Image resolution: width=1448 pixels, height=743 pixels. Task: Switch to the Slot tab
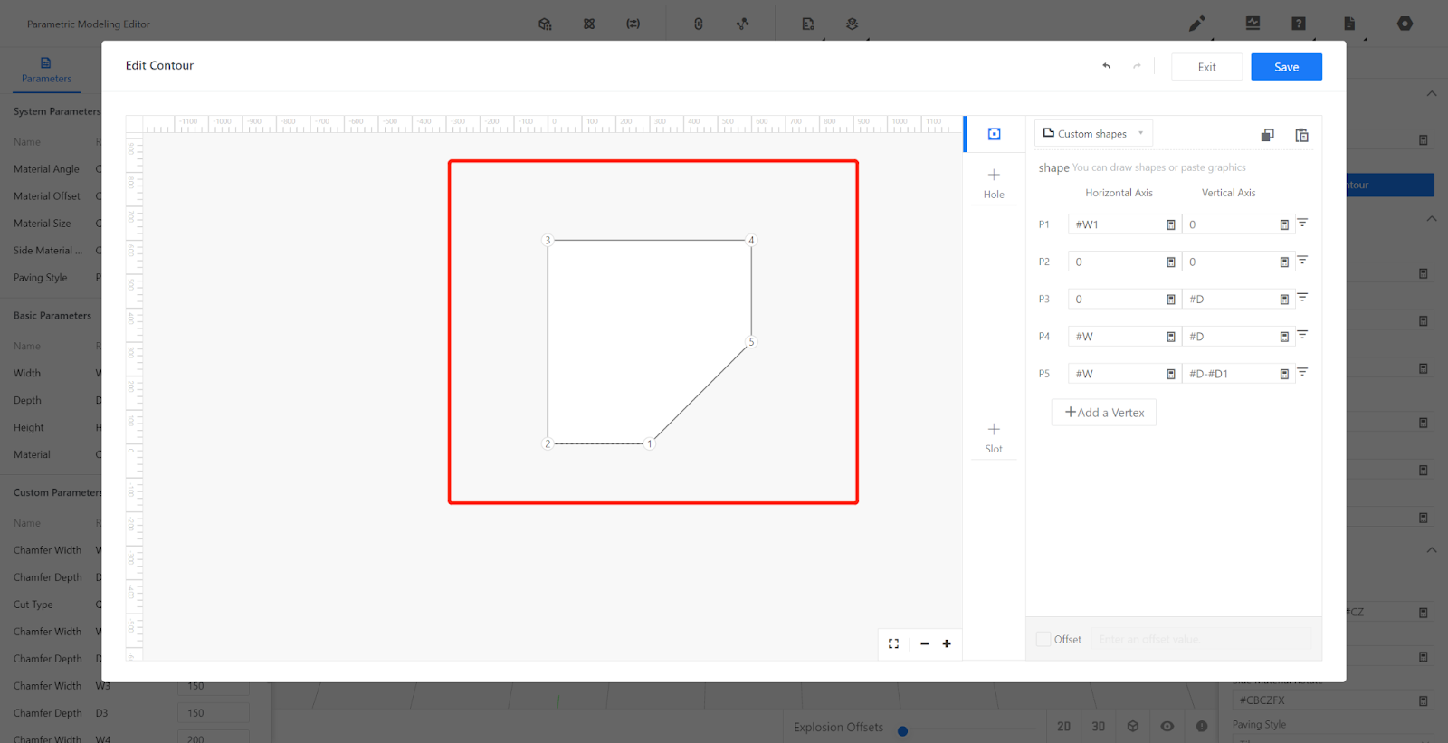tap(994, 437)
